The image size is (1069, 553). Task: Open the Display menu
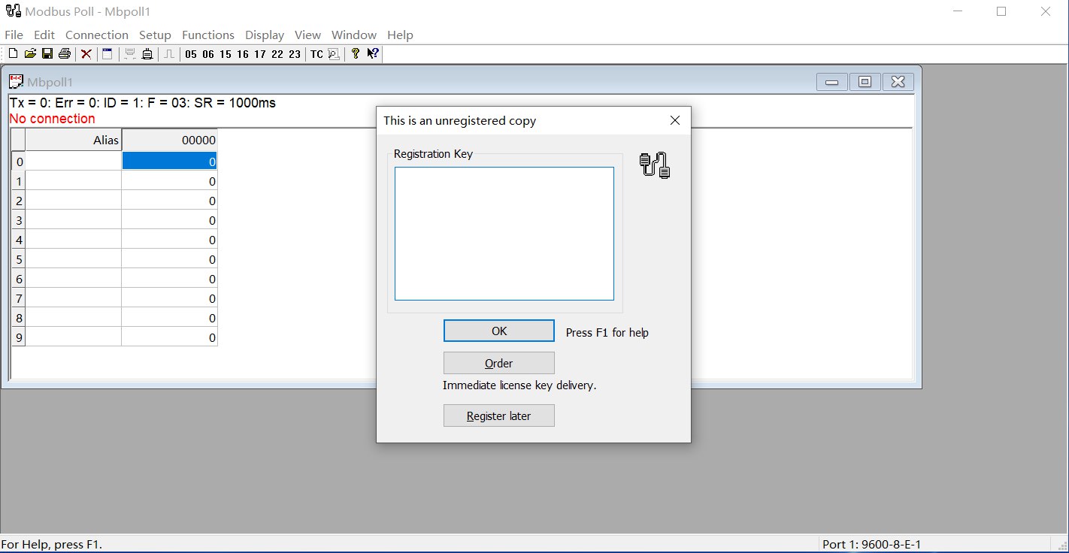(265, 35)
